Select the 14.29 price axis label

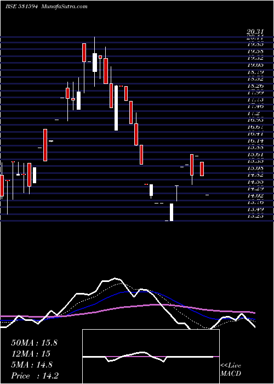[x=255, y=189]
